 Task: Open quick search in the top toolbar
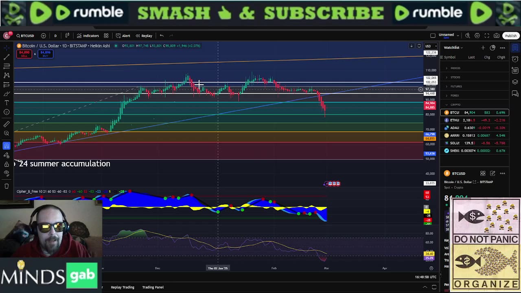click(x=468, y=36)
